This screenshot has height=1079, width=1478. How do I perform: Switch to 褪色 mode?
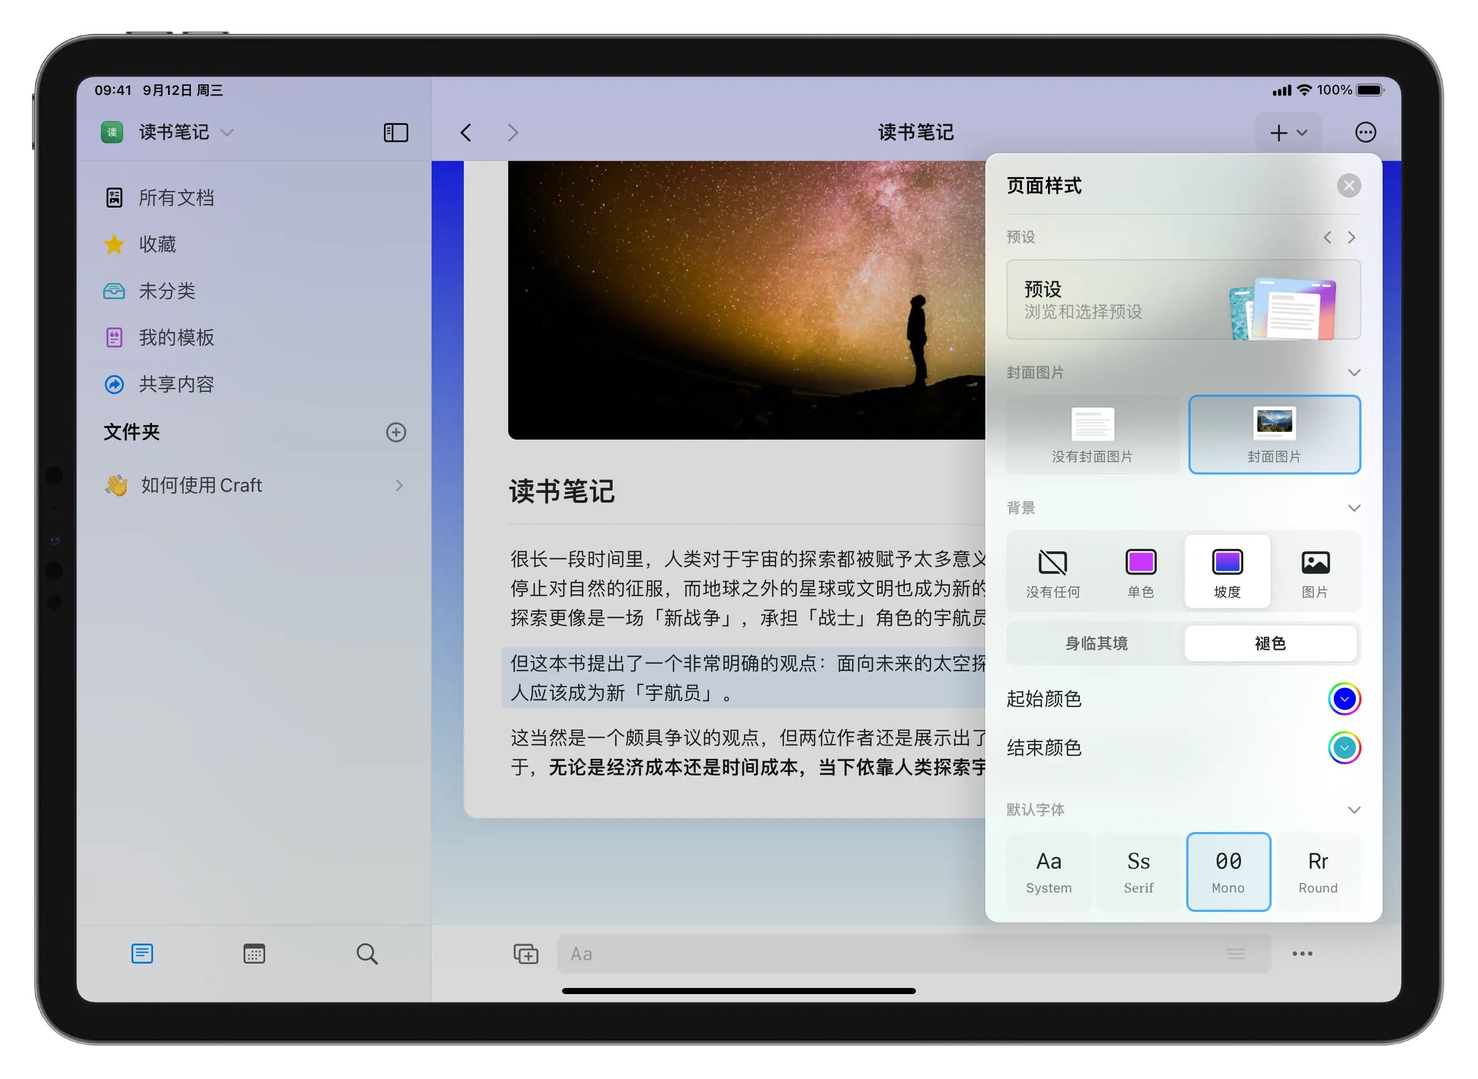[1271, 644]
